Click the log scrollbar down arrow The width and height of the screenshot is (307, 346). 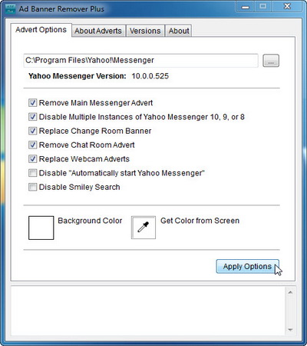[290, 330]
